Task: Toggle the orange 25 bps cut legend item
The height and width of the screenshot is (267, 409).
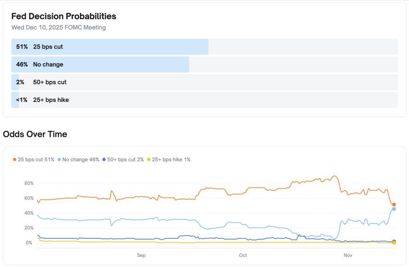Action: point(36,159)
